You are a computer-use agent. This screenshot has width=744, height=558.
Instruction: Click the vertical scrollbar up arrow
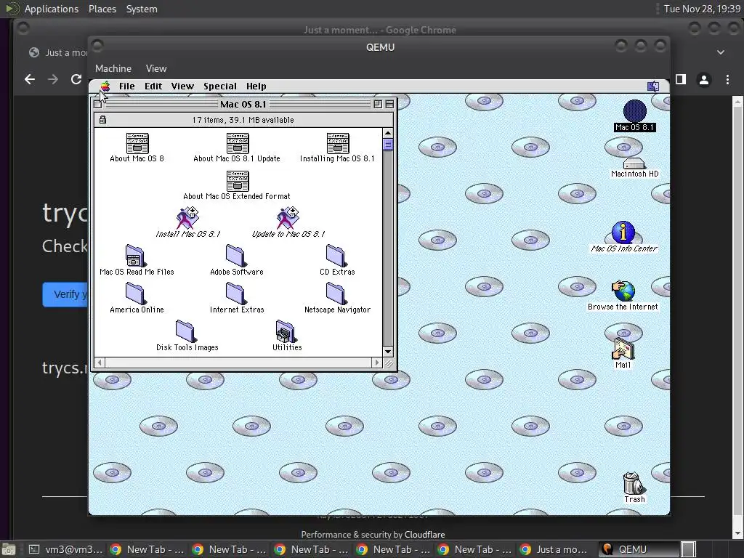point(388,134)
